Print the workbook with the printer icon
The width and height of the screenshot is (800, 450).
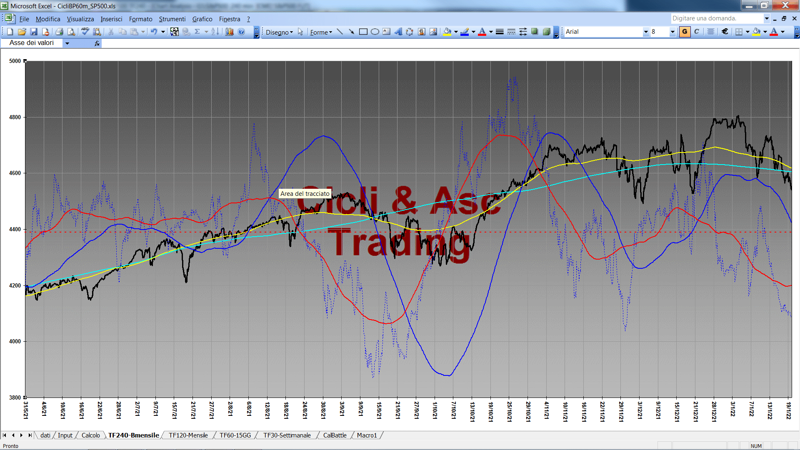click(x=59, y=32)
